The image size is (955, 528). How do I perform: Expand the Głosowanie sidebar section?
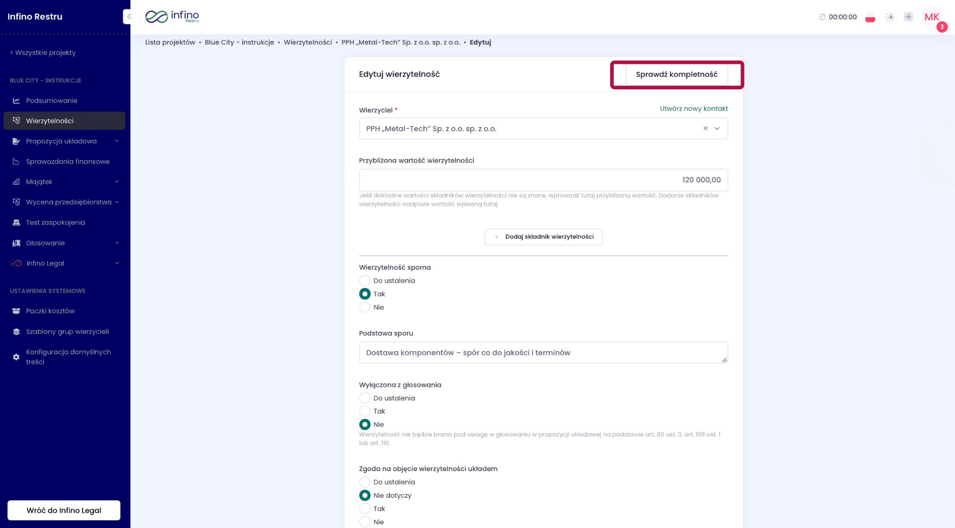[45, 243]
